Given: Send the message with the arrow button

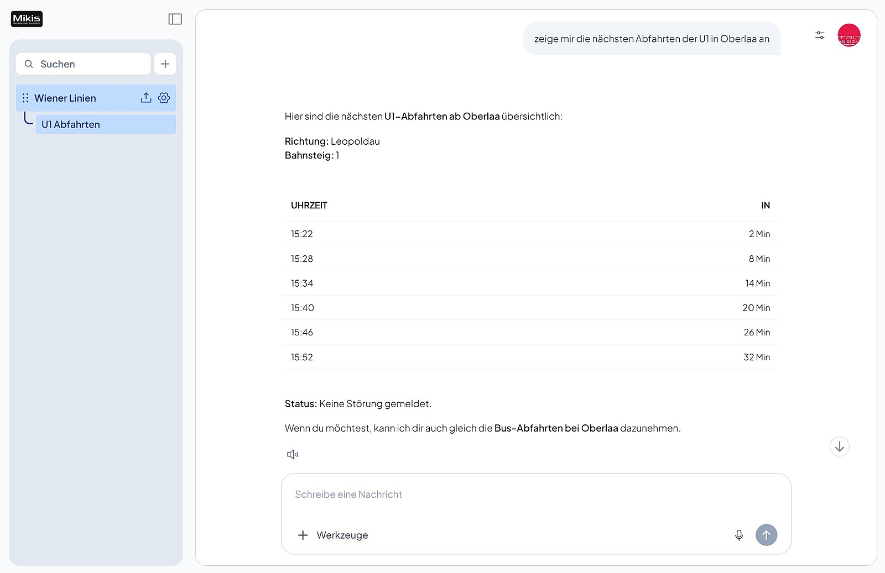Looking at the screenshot, I should (x=766, y=535).
